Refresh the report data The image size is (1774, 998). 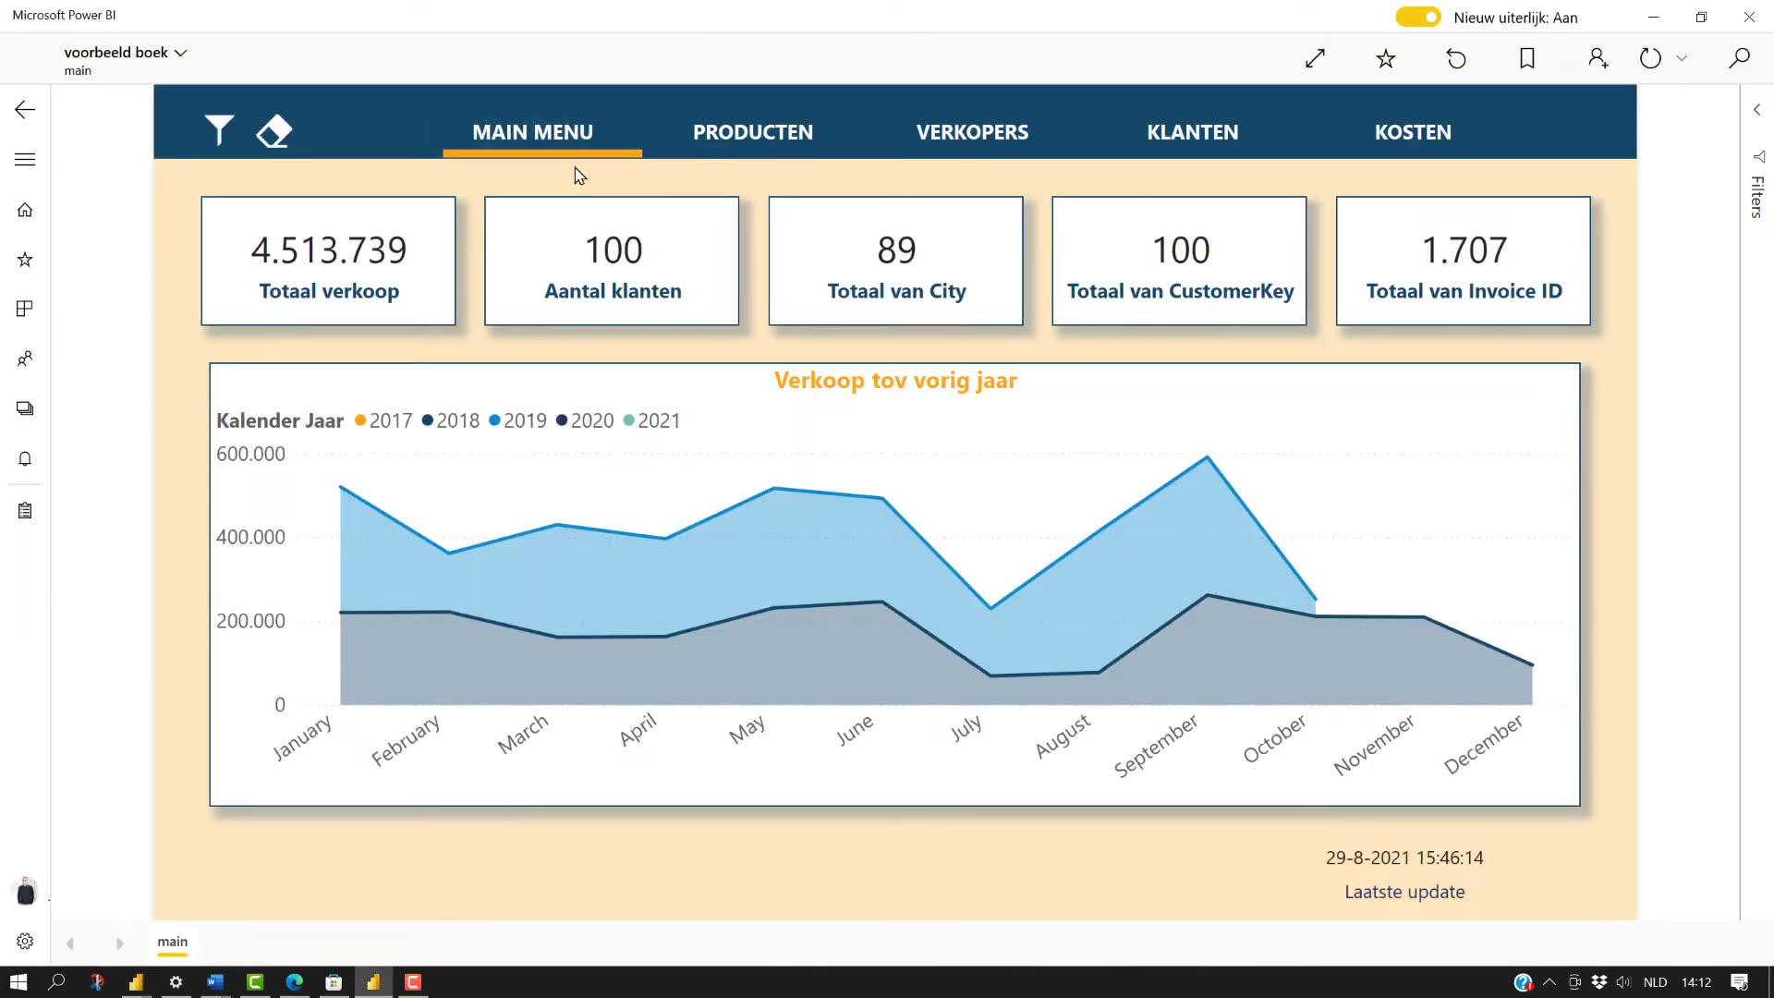1650,58
